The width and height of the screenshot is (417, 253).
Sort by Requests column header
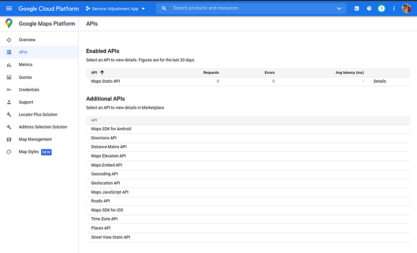pyautogui.click(x=211, y=73)
